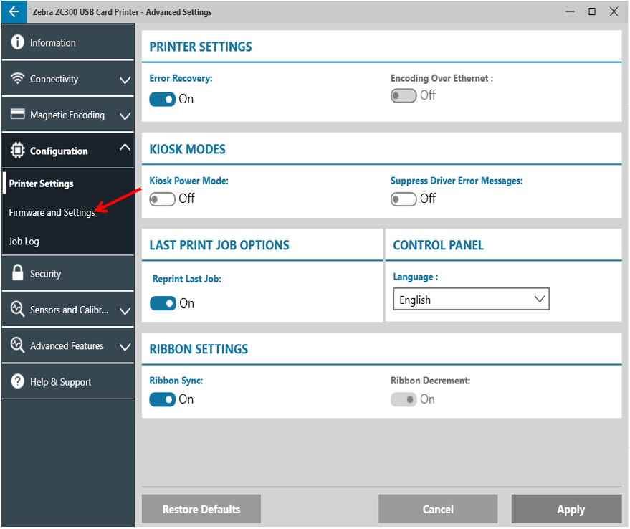Click the Sensors and Calibration magnifier icon
Screen dimensions: 630x529
pos(17,309)
